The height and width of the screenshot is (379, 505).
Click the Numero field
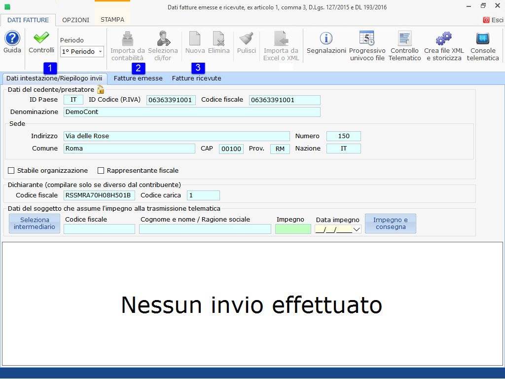coord(344,136)
